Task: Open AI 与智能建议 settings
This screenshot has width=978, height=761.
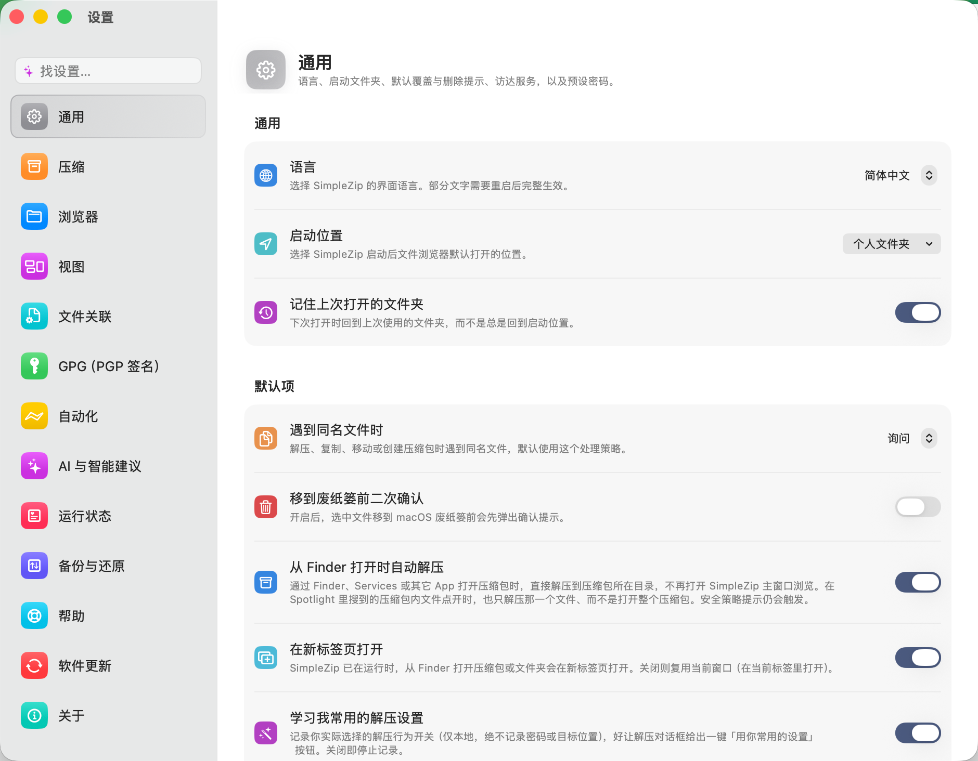Action: [x=108, y=466]
